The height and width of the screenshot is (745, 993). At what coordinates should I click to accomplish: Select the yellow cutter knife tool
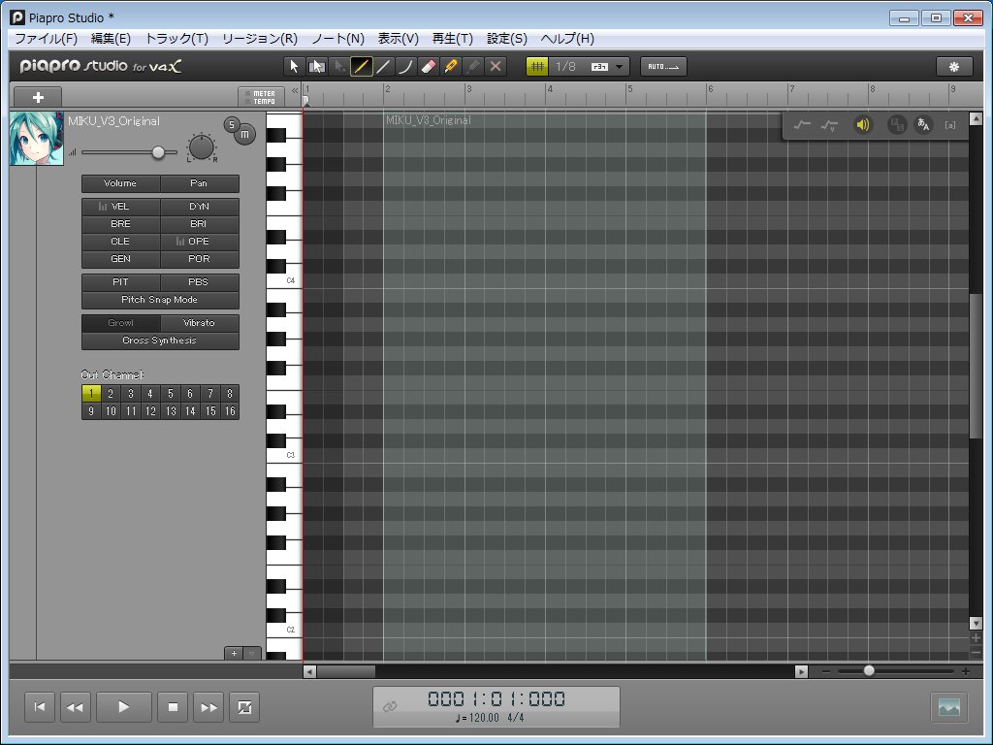point(451,67)
